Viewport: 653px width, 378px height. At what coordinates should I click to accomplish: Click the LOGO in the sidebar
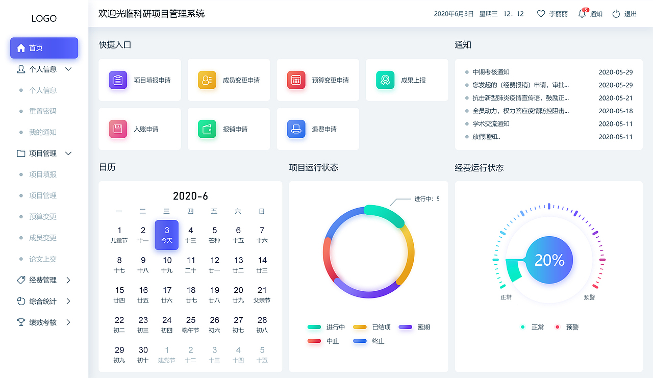click(44, 18)
